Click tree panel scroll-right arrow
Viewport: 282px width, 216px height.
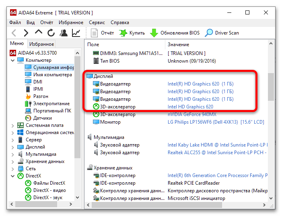click(71, 204)
